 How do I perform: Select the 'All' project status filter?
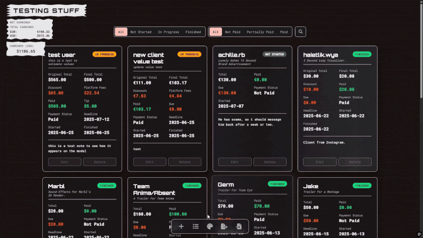click(121, 32)
